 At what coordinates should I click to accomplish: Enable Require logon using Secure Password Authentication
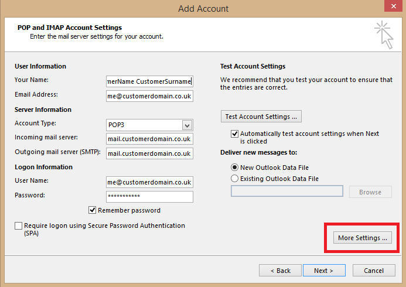tap(19, 226)
